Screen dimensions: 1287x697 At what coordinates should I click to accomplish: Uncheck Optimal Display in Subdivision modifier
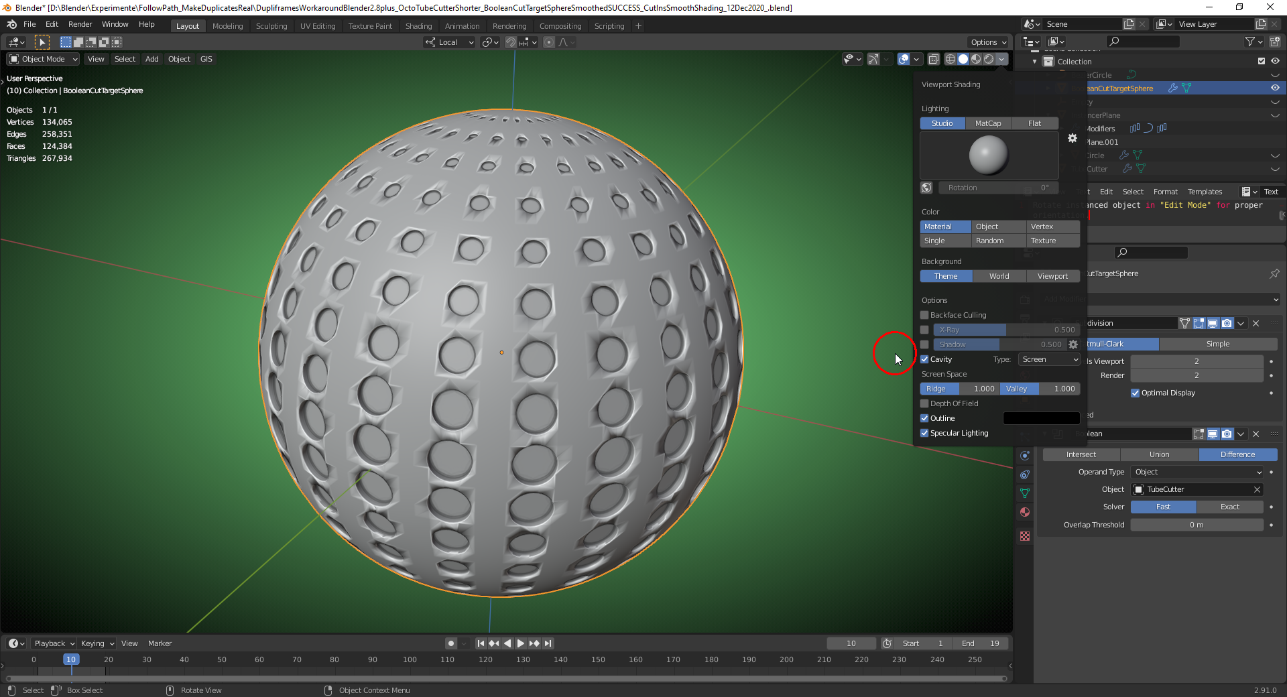click(x=1136, y=393)
